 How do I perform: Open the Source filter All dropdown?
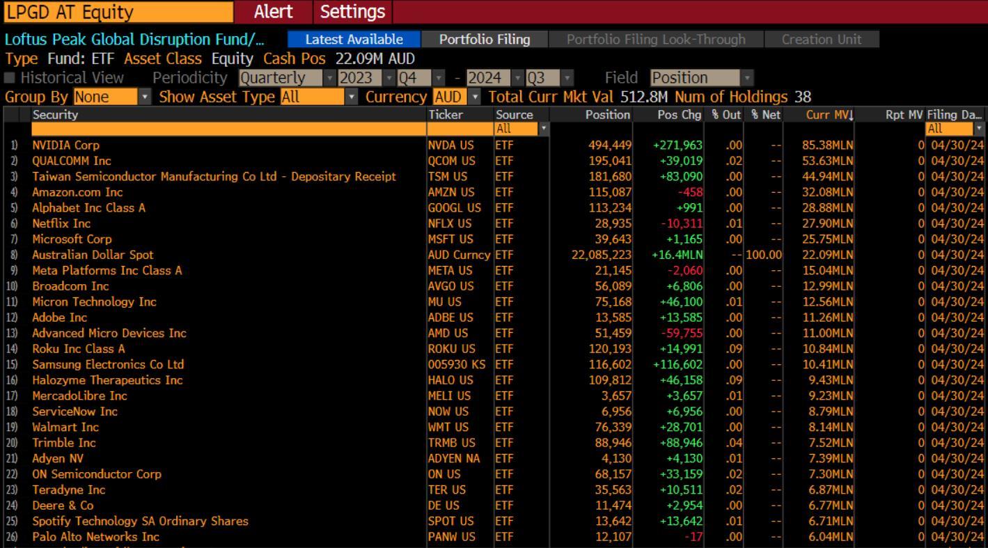(x=522, y=129)
